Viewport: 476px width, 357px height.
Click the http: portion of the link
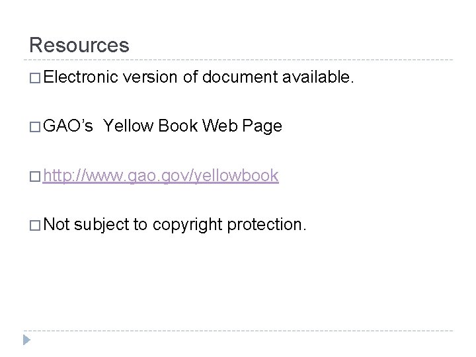point(61,176)
